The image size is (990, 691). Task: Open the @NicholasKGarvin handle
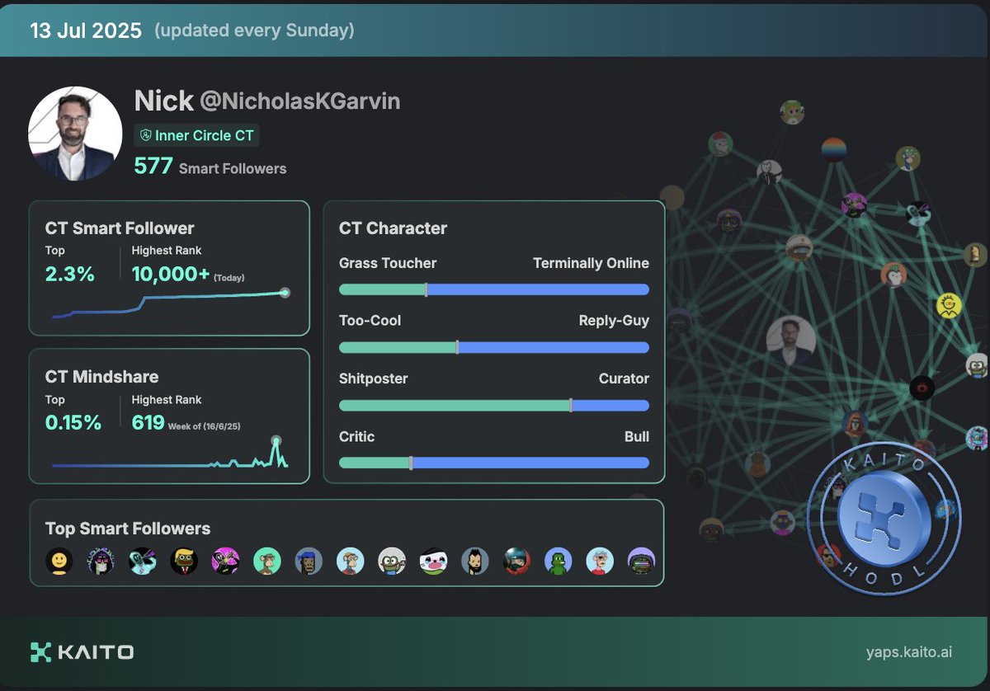299,101
